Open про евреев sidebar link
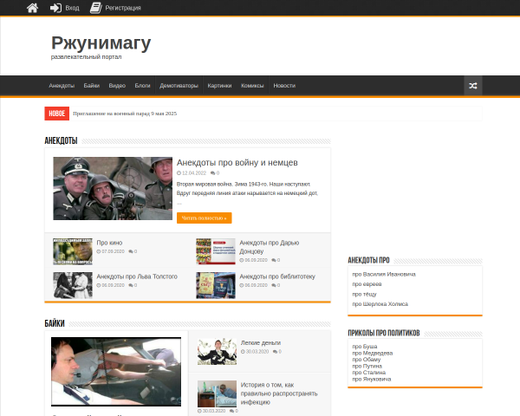Viewport: 520px width, 416px height. (x=367, y=284)
